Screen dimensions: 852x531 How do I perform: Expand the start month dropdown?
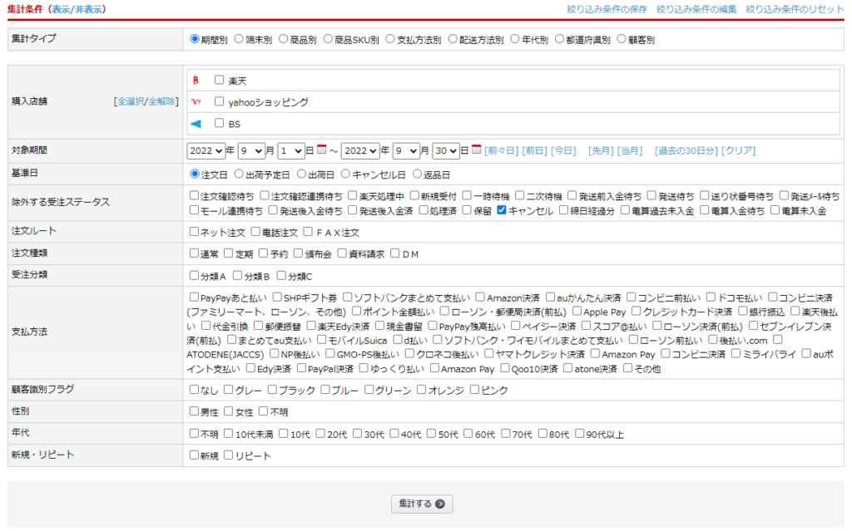(x=250, y=151)
